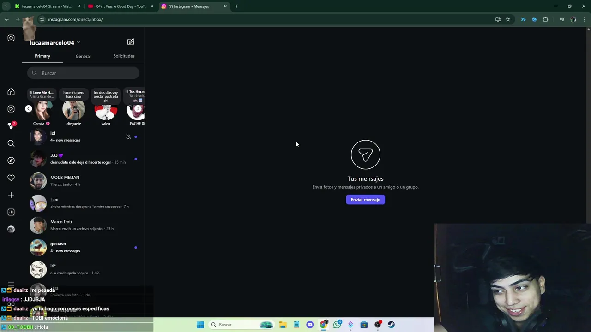Image resolution: width=591 pixels, height=332 pixels.
Task: Open the dashboard chart icon in sidebar
Action: (11, 212)
